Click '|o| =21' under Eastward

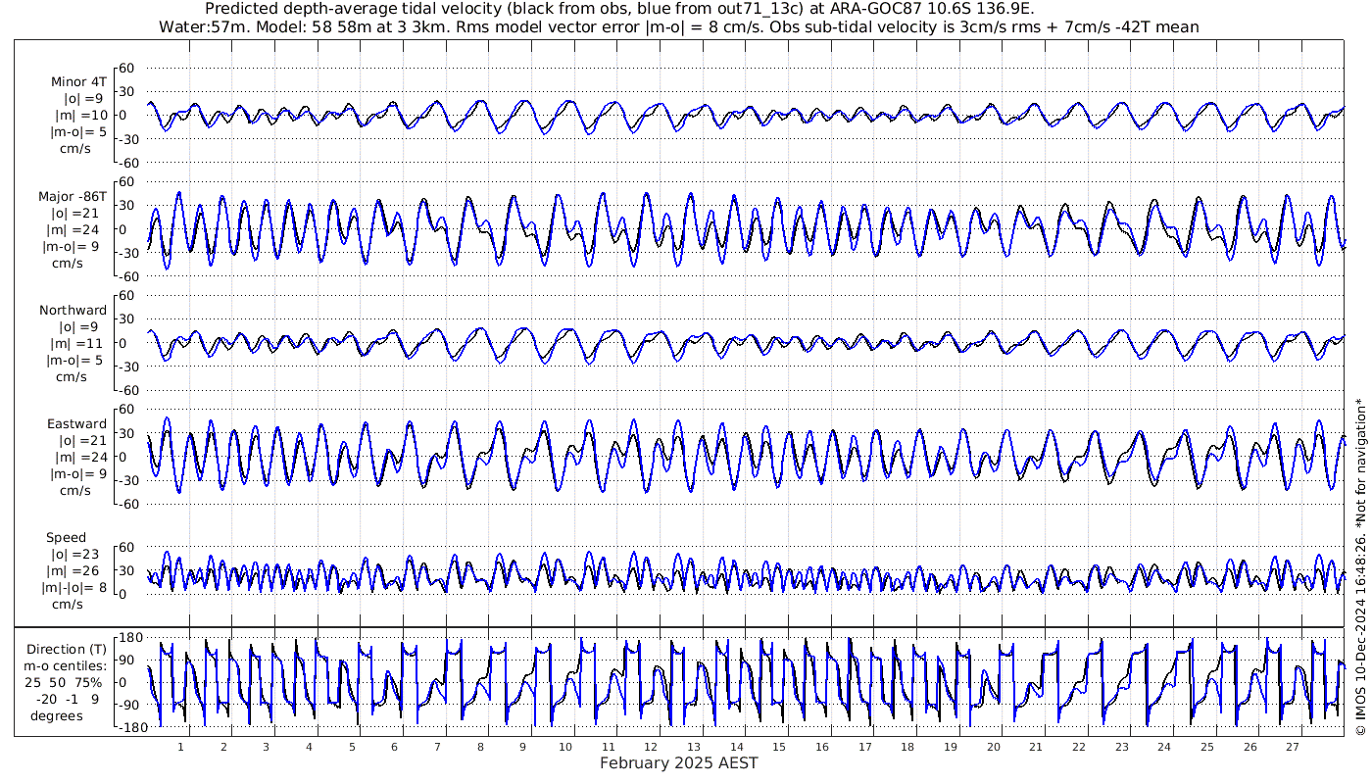(x=81, y=440)
